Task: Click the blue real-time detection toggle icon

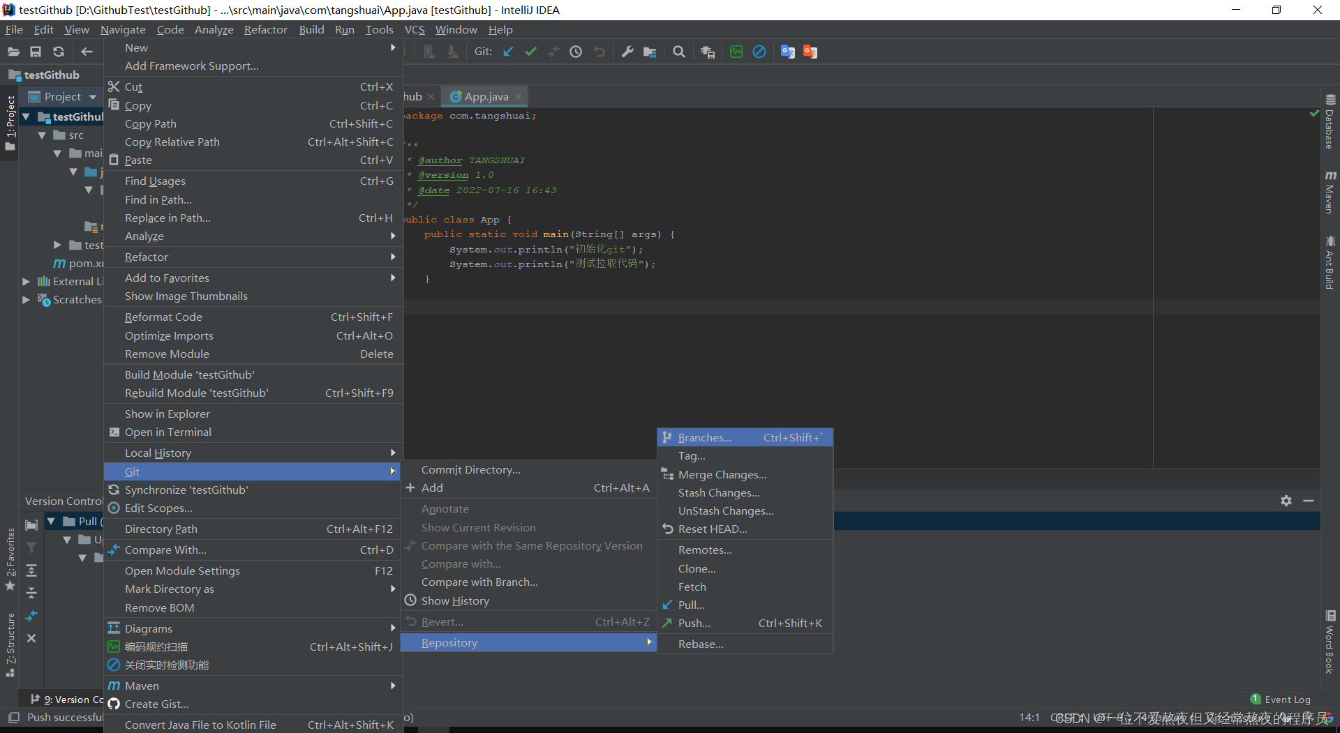Action: (759, 52)
